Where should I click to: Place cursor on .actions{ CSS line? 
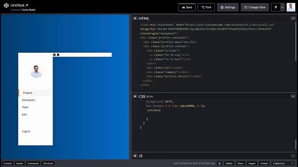[153, 110]
